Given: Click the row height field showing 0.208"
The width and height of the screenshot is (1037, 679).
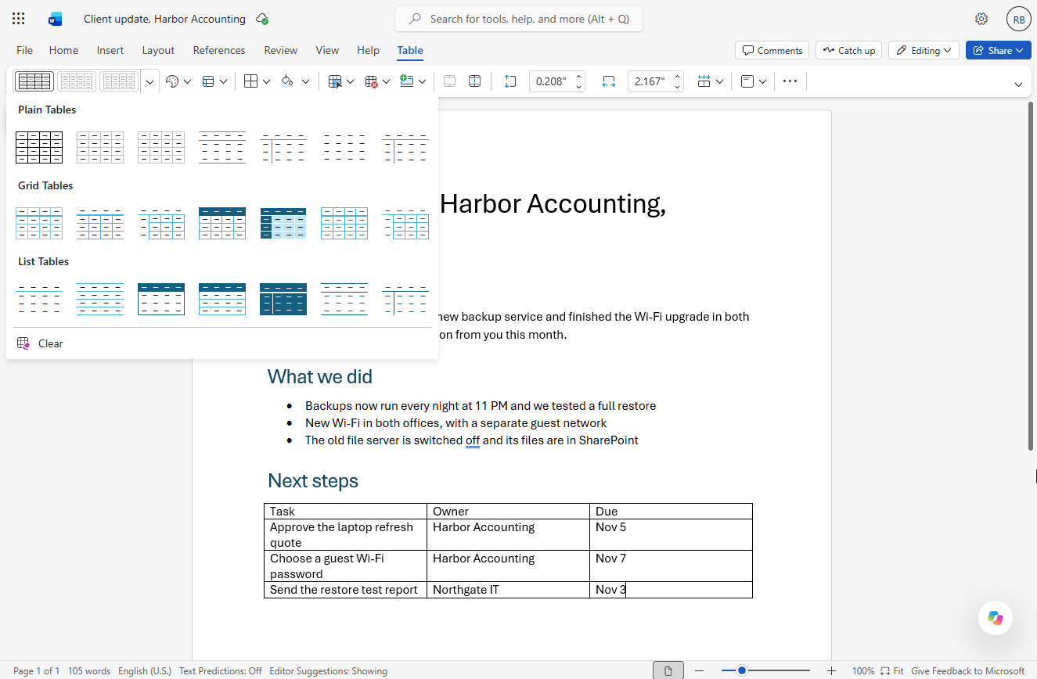Looking at the screenshot, I should [x=552, y=81].
